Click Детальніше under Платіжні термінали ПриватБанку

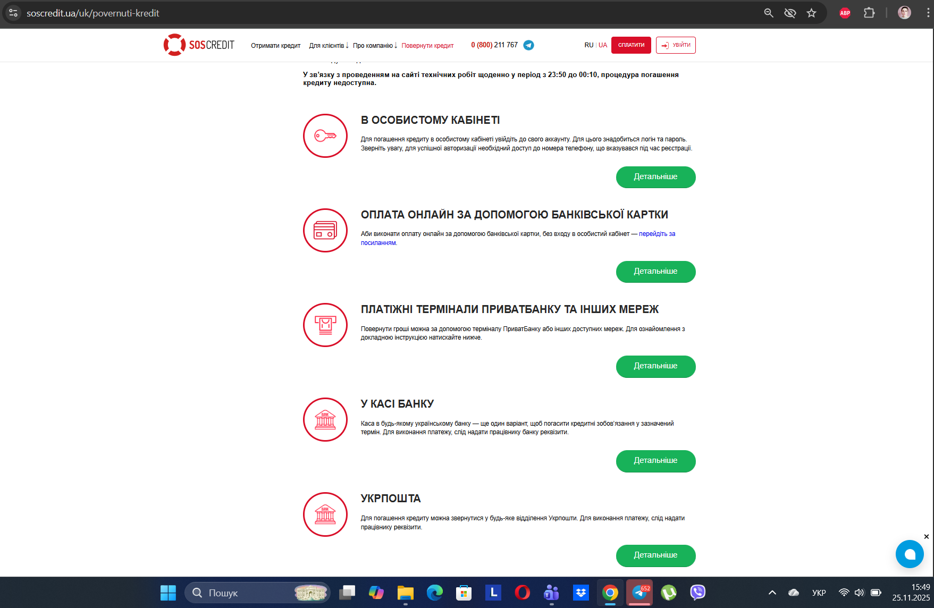coord(656,366)
